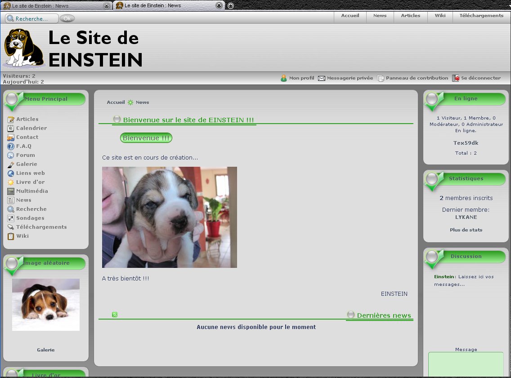Image resolution: width=511 pixels, height=378 pixels.
Task: Click the Einstein author name in Discussion
Action: pyautogui.click(x=444, y=277)
